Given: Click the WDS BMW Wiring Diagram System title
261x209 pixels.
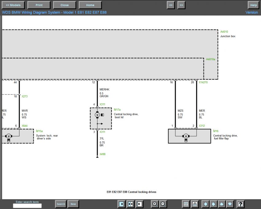Looking at the screenshot, I should point(54,13).
